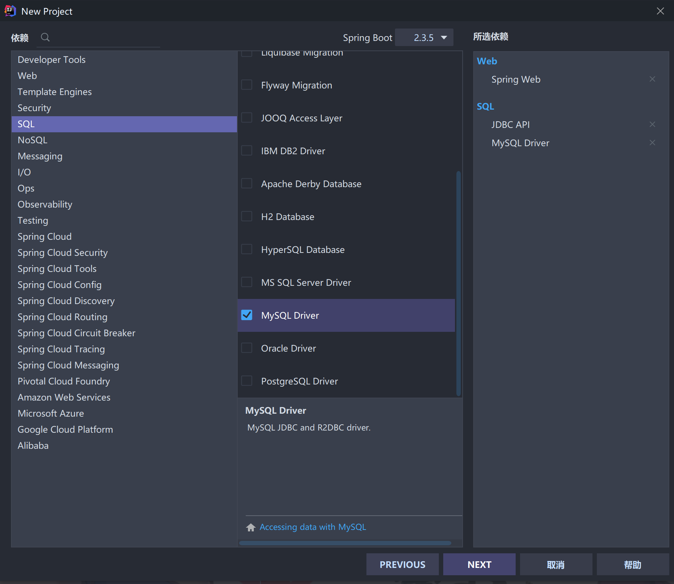
Task: Open Spring Cloud Tools category
Action: 124,269
